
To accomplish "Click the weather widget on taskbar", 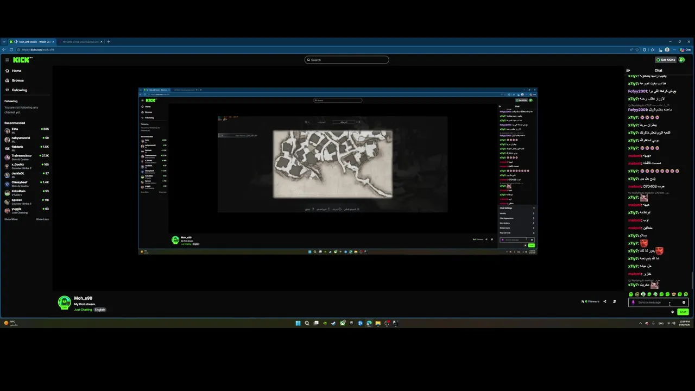I will pos(10,323).
